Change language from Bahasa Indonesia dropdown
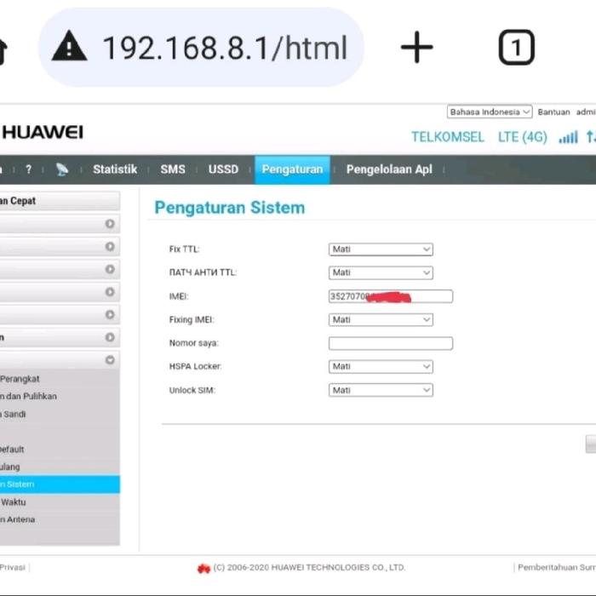 490,112
